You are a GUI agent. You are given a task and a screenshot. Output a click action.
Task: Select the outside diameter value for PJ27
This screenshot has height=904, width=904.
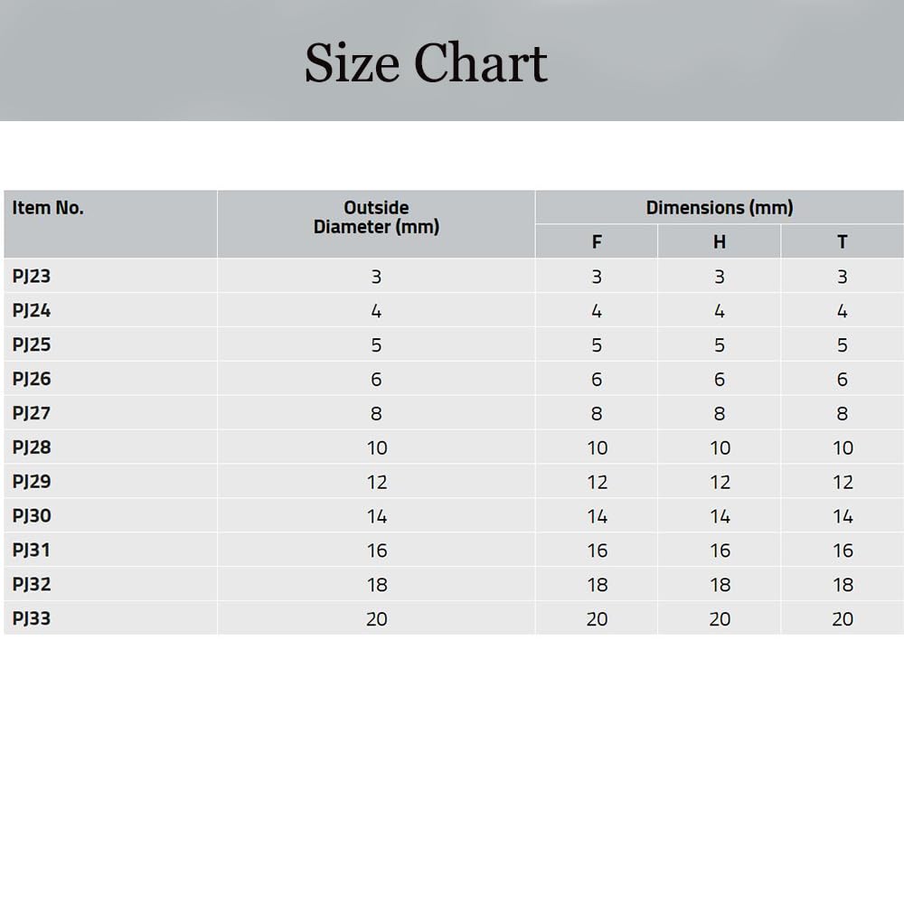376,414
